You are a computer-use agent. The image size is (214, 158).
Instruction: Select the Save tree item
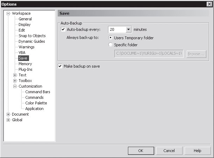23,58
